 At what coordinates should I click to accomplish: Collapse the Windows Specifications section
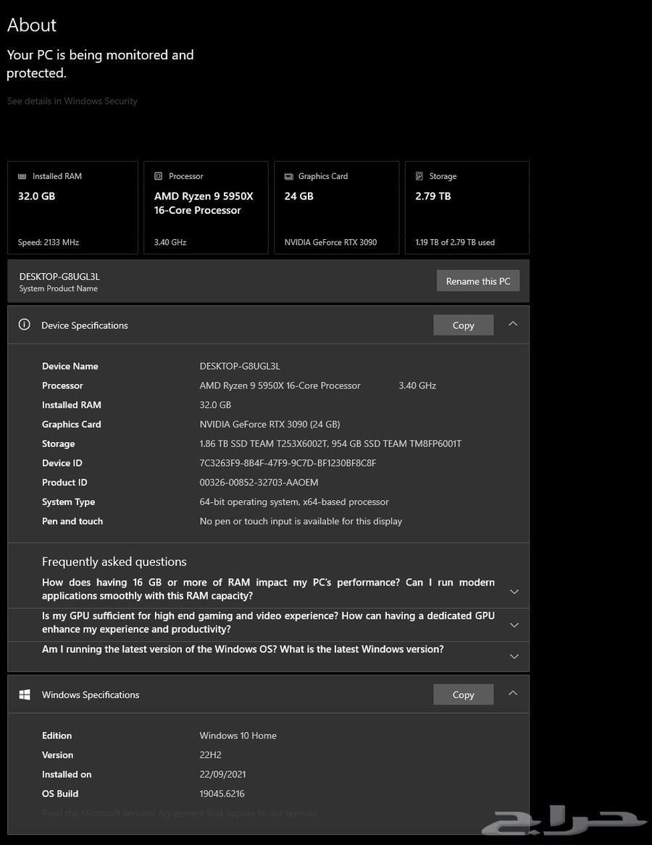click(x=513, y=693)
